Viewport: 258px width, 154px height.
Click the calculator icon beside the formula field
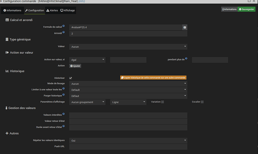[185, 28]
